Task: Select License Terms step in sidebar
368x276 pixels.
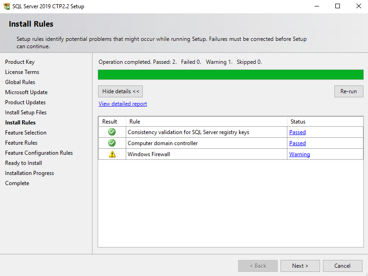Action: pos(22,72)
